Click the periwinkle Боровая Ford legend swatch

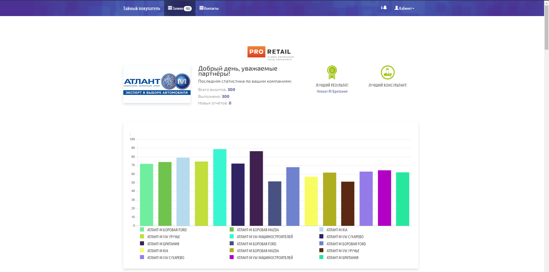click(321, 243)
